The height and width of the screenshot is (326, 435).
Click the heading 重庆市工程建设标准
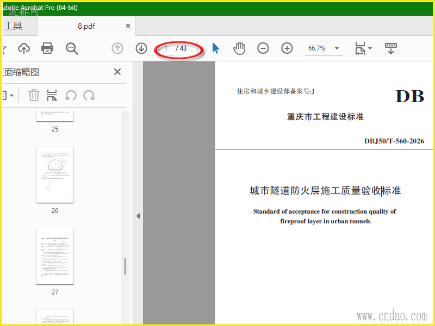pyautogui.click(x=325, y=117)
